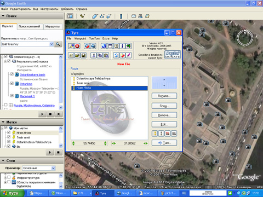Image resolution: width=263 pixels, height=197 pixels.
Task: Uncheck the Teatr armii placemark checkbox
Action: pos(9,137)
